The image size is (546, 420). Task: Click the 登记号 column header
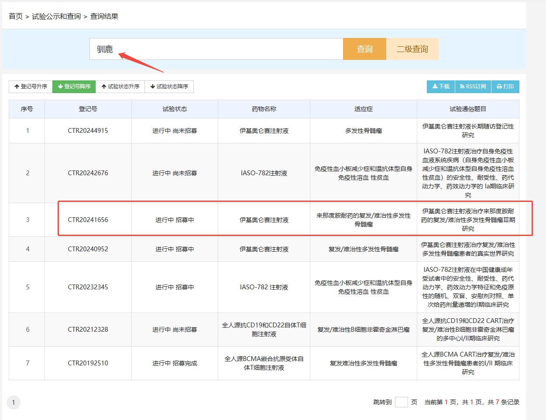[88, 109]
